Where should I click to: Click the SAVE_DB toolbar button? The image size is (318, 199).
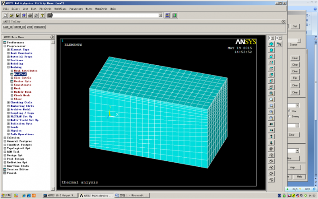click(x=8, y=27)
